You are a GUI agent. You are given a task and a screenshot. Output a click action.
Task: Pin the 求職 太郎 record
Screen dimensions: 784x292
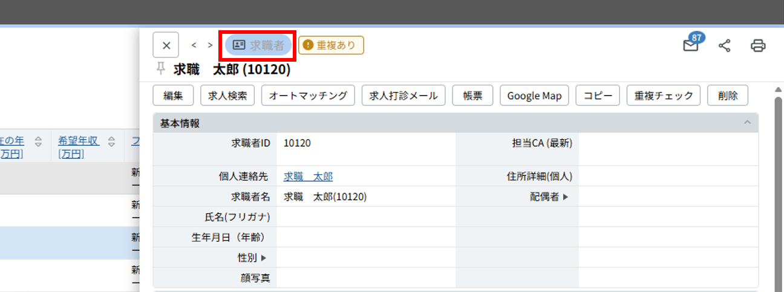point(161,69)
